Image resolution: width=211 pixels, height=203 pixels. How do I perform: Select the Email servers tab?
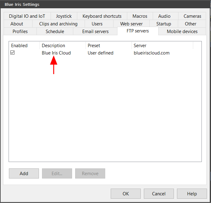pyautogui.click(x=95, y=31)
